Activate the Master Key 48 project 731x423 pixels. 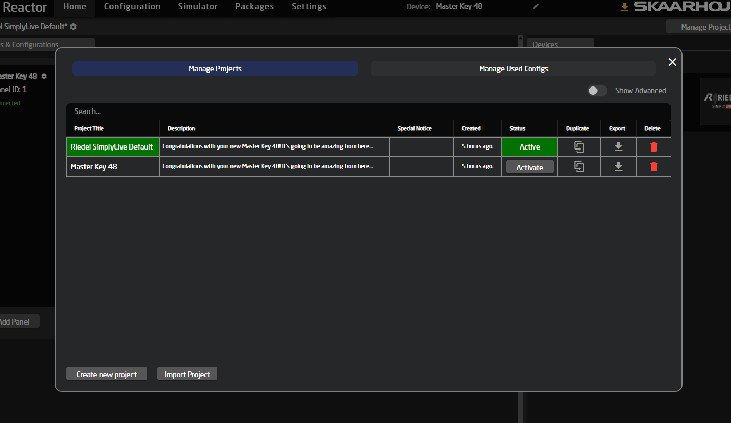click(x=530, y=167)
